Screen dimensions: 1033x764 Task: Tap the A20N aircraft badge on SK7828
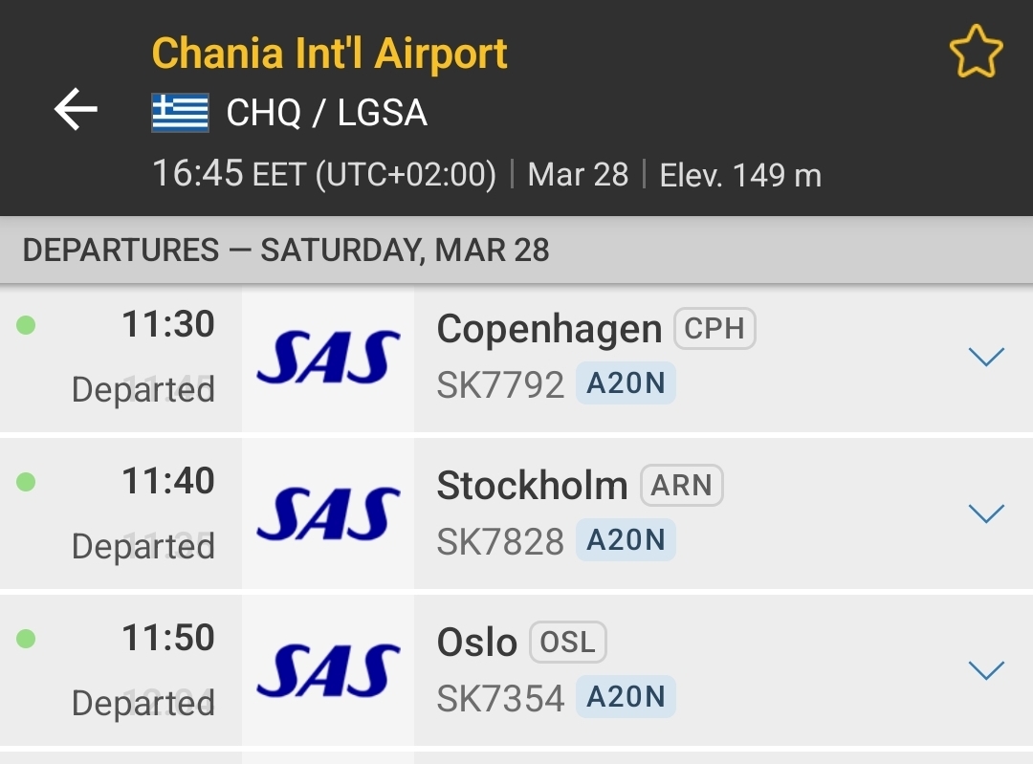(626, 540)
